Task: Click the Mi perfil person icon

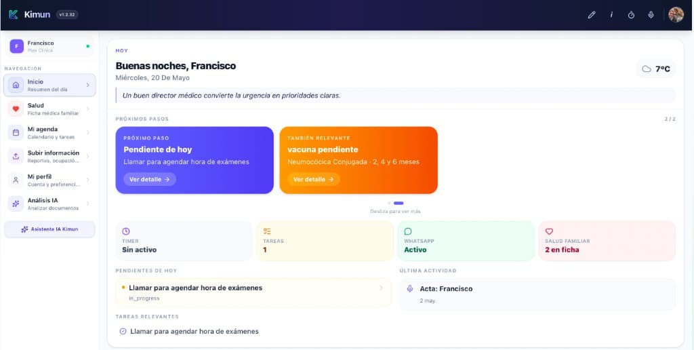Action: click(x=16, y=180)
